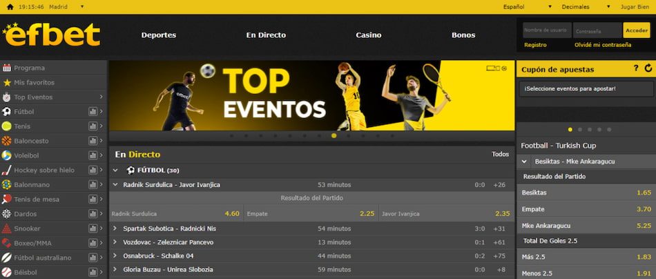The width and height of the screenshot is (656, 279).
Task: Open statistics icon next to Baloncesto
Action: coord(93,141)
